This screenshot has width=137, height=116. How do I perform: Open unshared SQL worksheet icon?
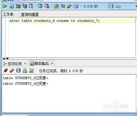click(56, 6)
